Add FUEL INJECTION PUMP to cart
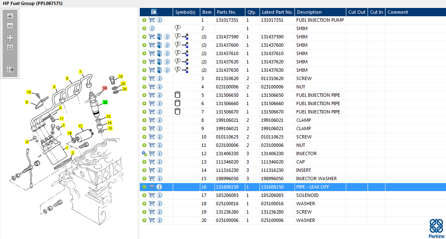The image size is (446, 239). tap(152, 20)
